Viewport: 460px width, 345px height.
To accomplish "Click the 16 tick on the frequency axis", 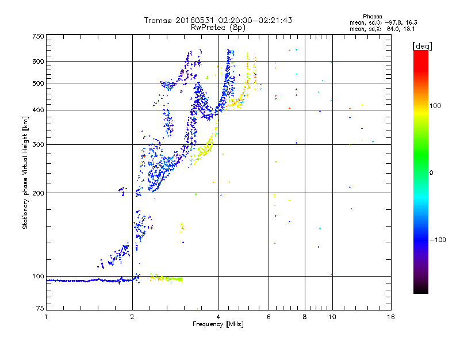I will (x=390, y=317).
